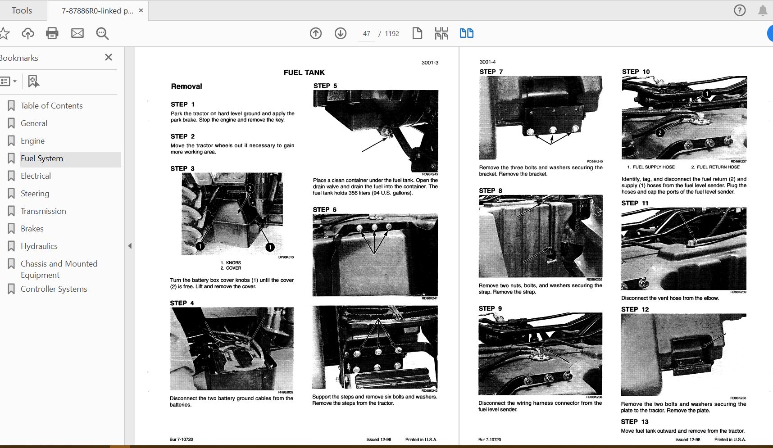Open the Engine bookmark

[x=33, y=140]
